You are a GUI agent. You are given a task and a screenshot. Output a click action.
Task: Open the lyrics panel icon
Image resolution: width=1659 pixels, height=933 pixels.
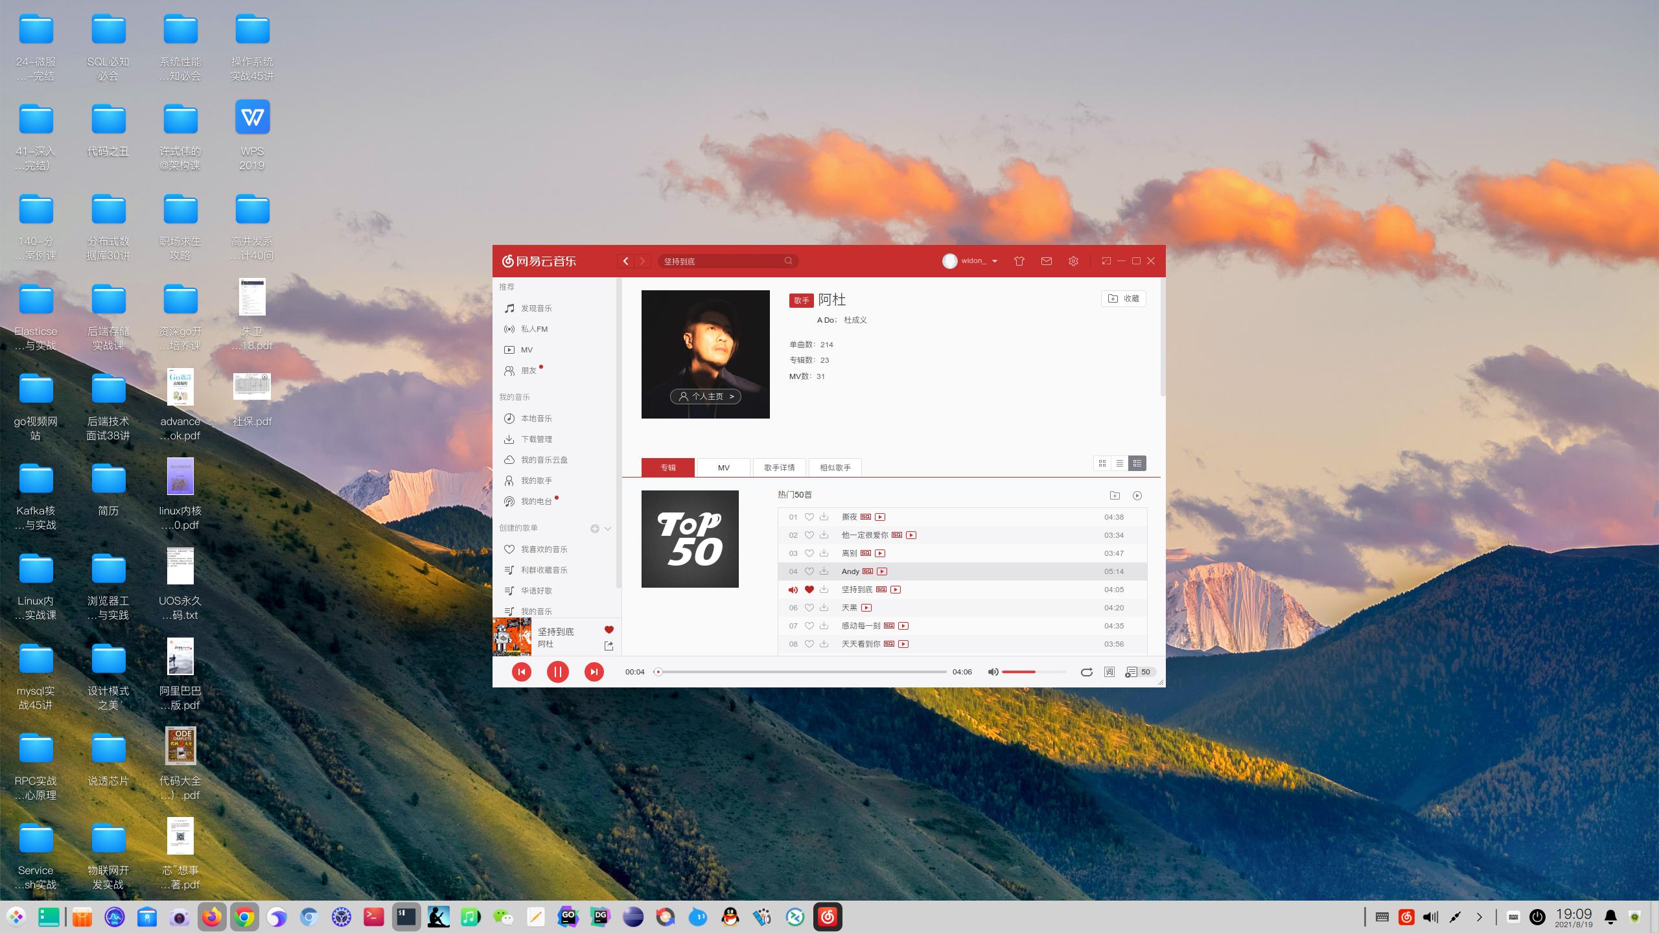tap(1109, 672)
